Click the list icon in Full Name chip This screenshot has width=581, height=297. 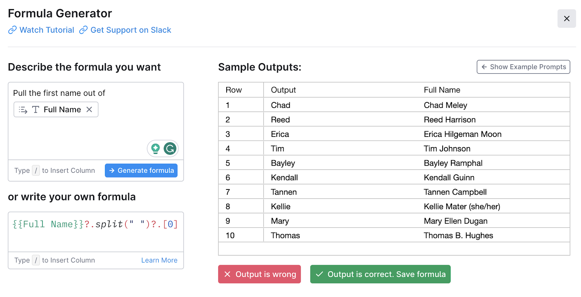tap(23, 110)
